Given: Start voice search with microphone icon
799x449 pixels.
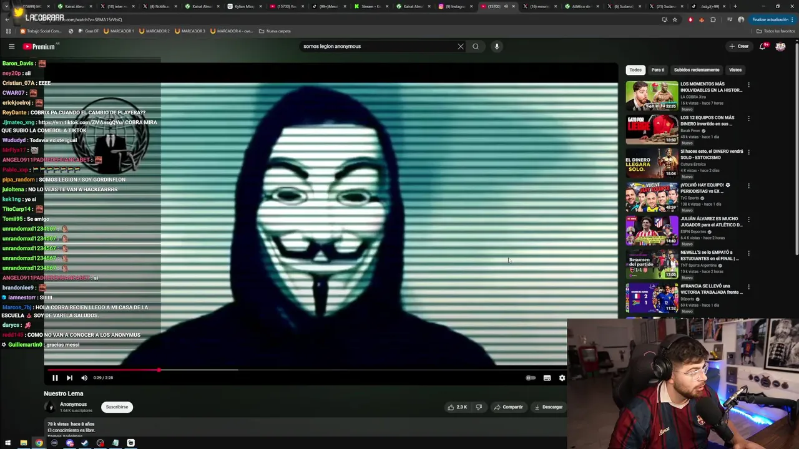Looking at the screenshot, I should coord(497,46).
